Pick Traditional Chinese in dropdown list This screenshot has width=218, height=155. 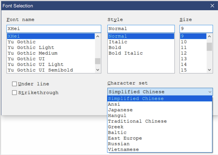click(137, 121)
